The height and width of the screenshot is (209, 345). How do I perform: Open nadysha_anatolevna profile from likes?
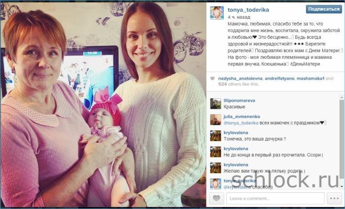point(241,78)
